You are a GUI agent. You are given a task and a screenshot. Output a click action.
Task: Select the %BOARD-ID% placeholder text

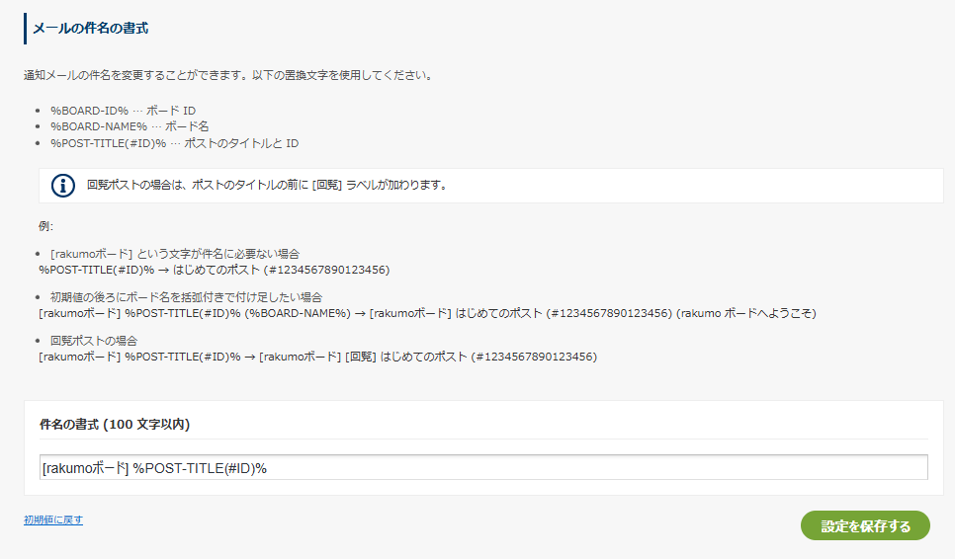click(90, 111)
